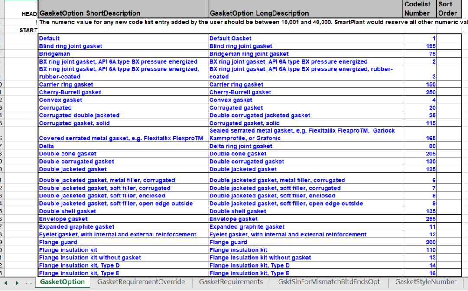Click the 'Corrugated' short description cell
The height and width of the screenshot is (291, 468).
pyautogui.click(x=123, y=108)
